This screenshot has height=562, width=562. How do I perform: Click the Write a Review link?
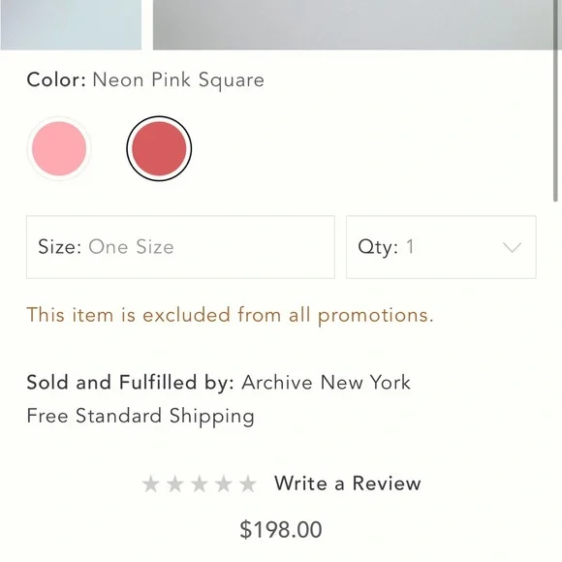347,484
